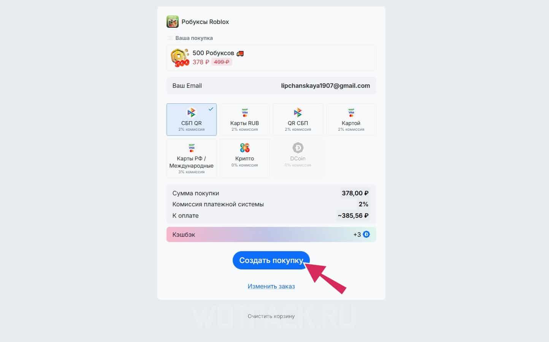
Task: Open the Изменить заказ link
Action: click(271, 286)
